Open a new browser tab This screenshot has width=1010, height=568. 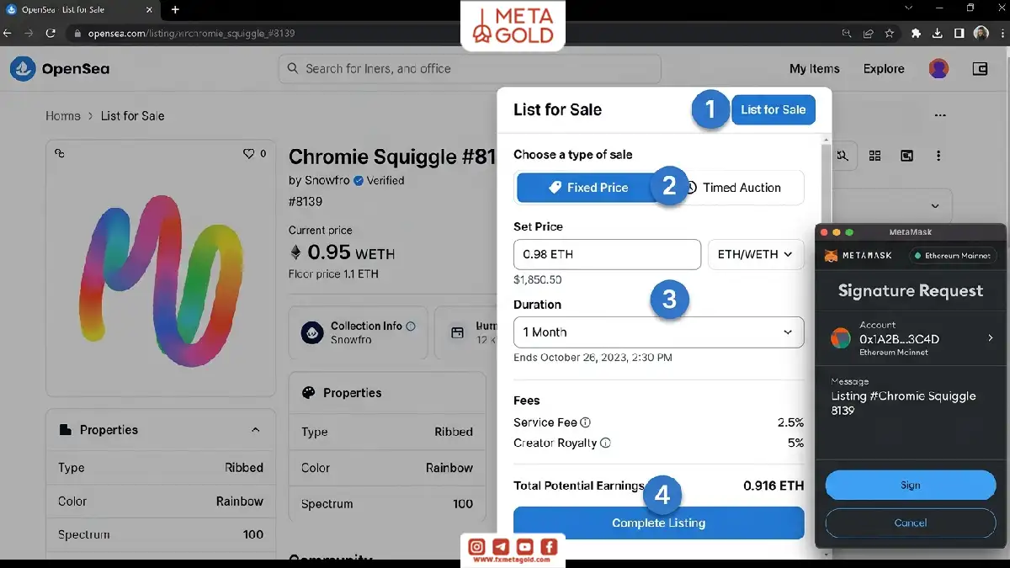pos(175,9)
